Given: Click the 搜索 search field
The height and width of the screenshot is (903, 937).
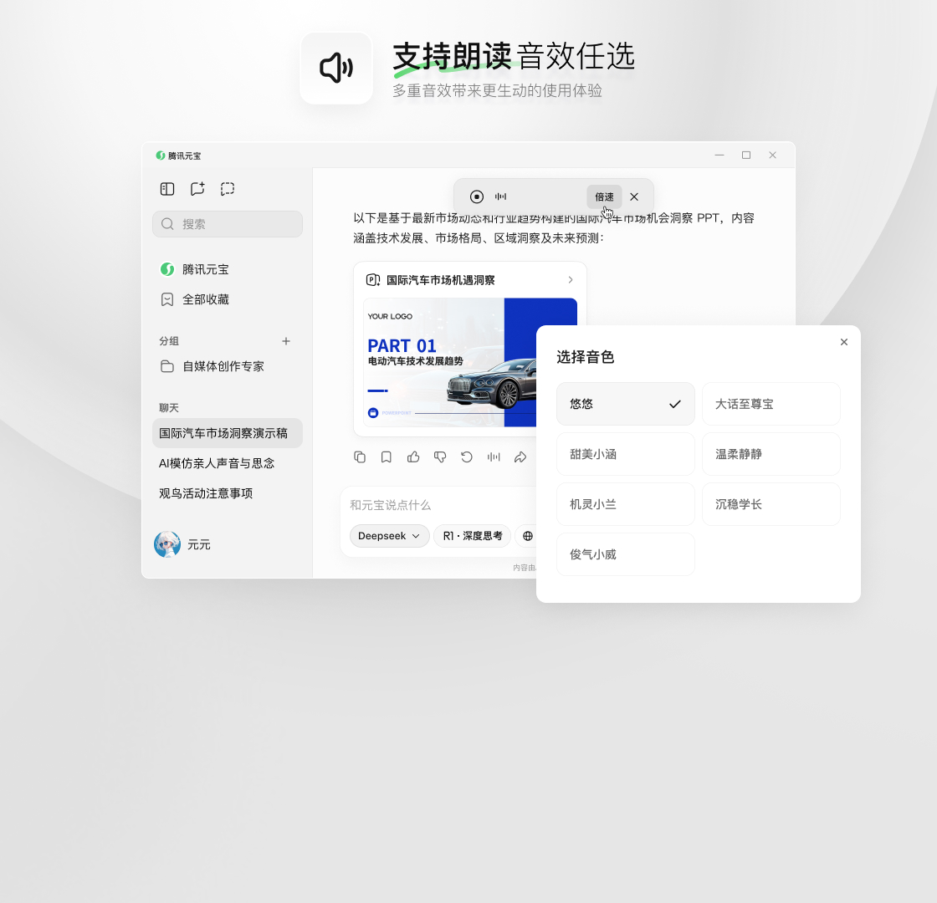Looking at the screenshot, I should 228,224.
